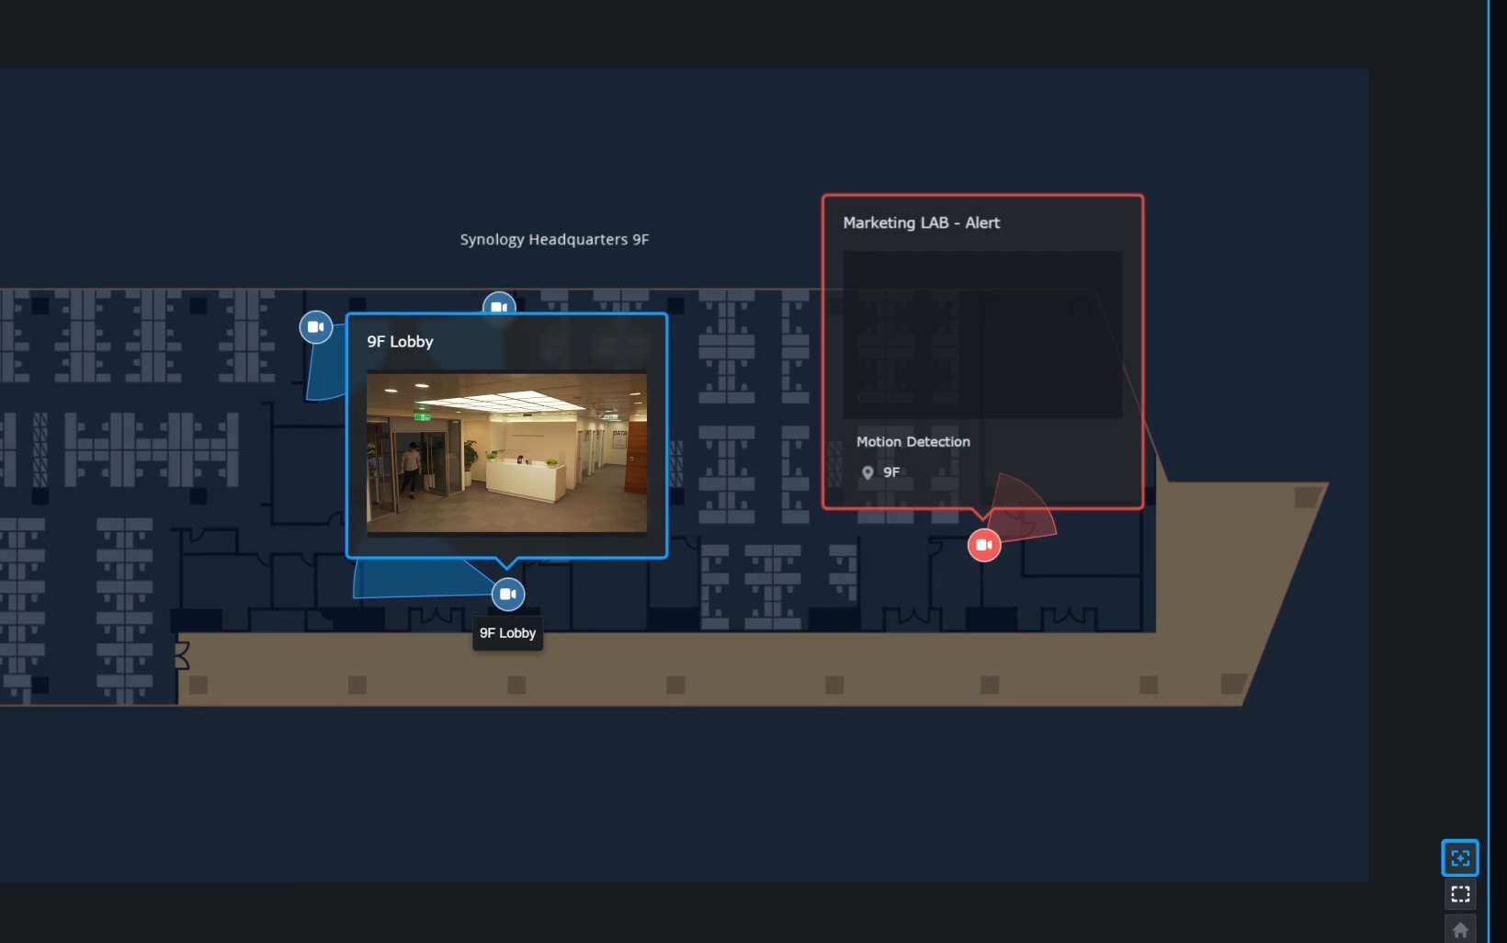Enable the dashed rectangle selection tool
The width and height of the screenshot is (1507, 943).
pos(1460,894)
